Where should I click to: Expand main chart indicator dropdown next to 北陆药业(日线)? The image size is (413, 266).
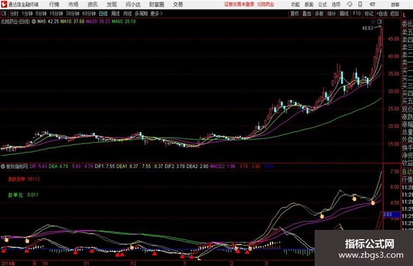[x=34, y=21]
